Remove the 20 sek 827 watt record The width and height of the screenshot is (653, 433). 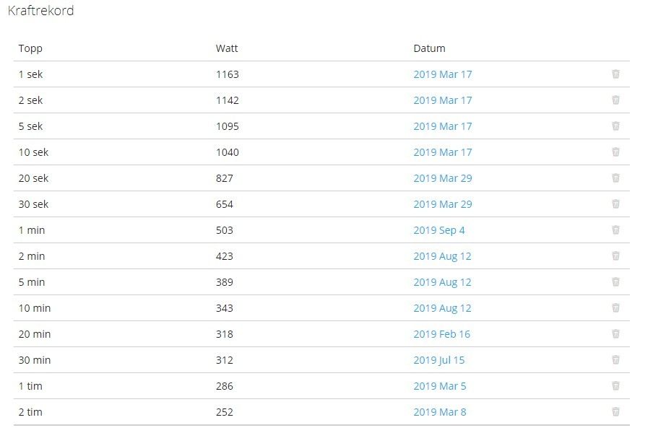point(615,178)
